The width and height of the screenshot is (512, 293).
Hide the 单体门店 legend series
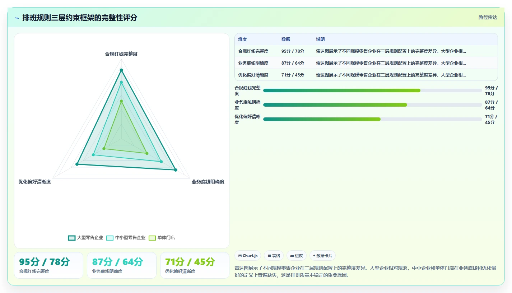tap(162, 238)
